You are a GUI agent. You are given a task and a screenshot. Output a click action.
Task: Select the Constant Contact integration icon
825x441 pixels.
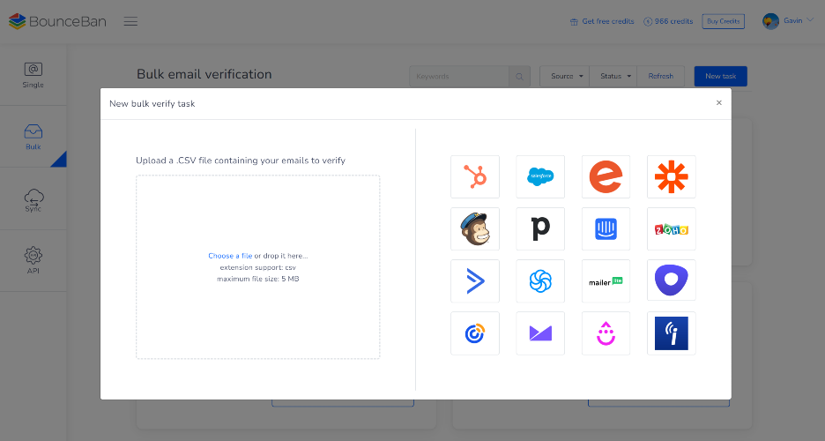point(475,333)
